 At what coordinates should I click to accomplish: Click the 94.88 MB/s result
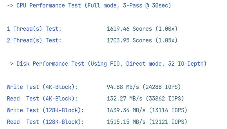pyautogui.click(x=123, y=87)
